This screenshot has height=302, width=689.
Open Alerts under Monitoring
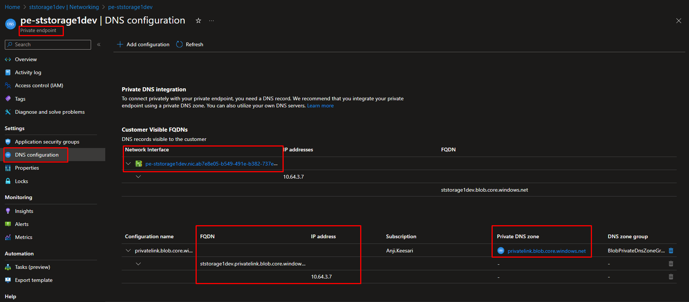pos(22,224)
